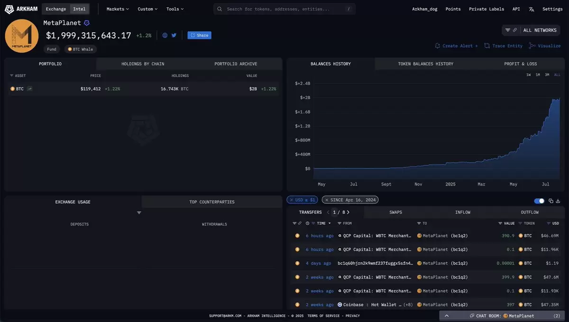Switch to Intel mode toggle

click(79, 9)
